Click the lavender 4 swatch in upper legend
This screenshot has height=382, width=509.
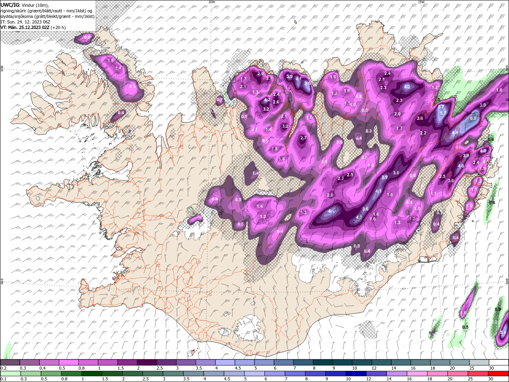tap(225, 363)
